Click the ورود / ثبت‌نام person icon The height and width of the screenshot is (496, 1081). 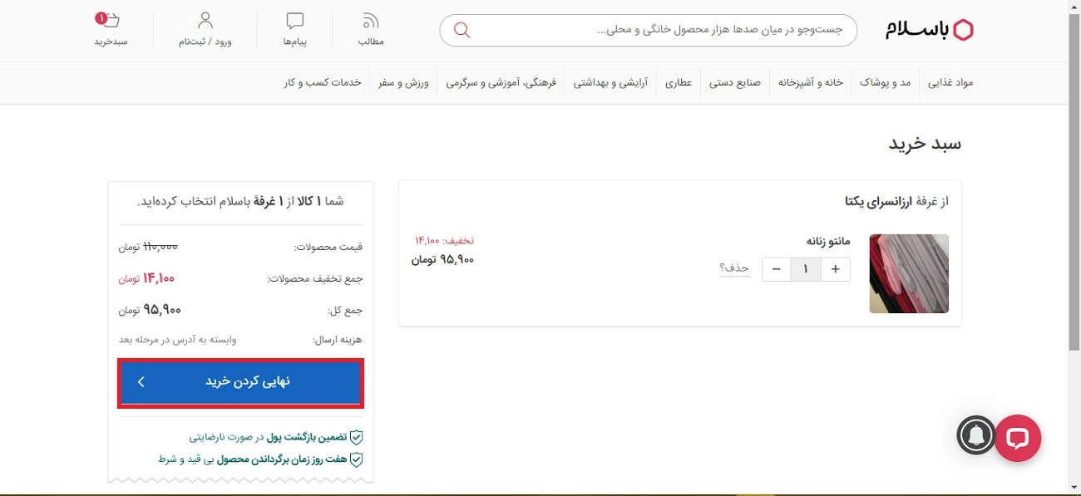(205, 21)
